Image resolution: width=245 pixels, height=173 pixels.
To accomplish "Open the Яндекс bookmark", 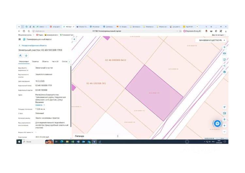I will pos(40,35).
